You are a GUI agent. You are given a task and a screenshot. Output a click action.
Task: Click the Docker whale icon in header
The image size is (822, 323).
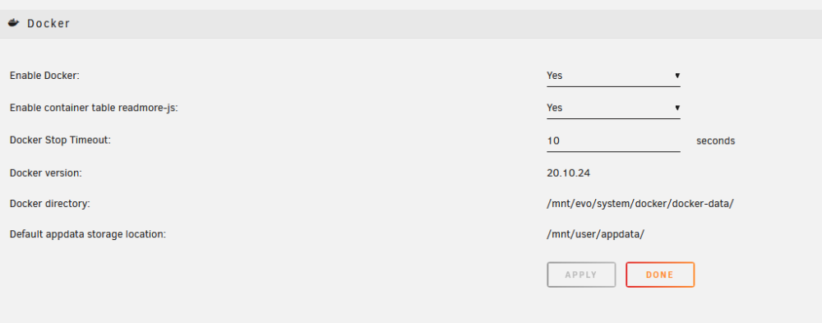tap(14, 23)
